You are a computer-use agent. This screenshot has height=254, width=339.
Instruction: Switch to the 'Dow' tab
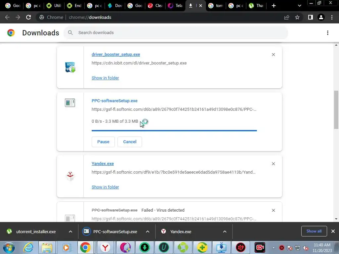[115, 6]
